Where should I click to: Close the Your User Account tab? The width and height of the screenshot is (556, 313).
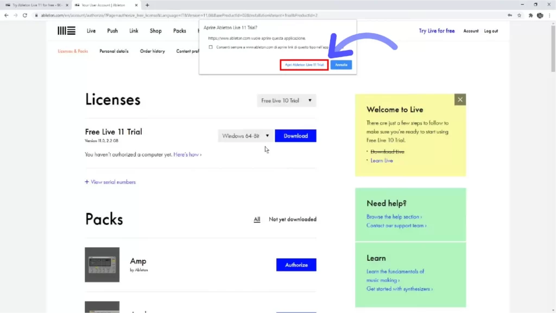136,5
